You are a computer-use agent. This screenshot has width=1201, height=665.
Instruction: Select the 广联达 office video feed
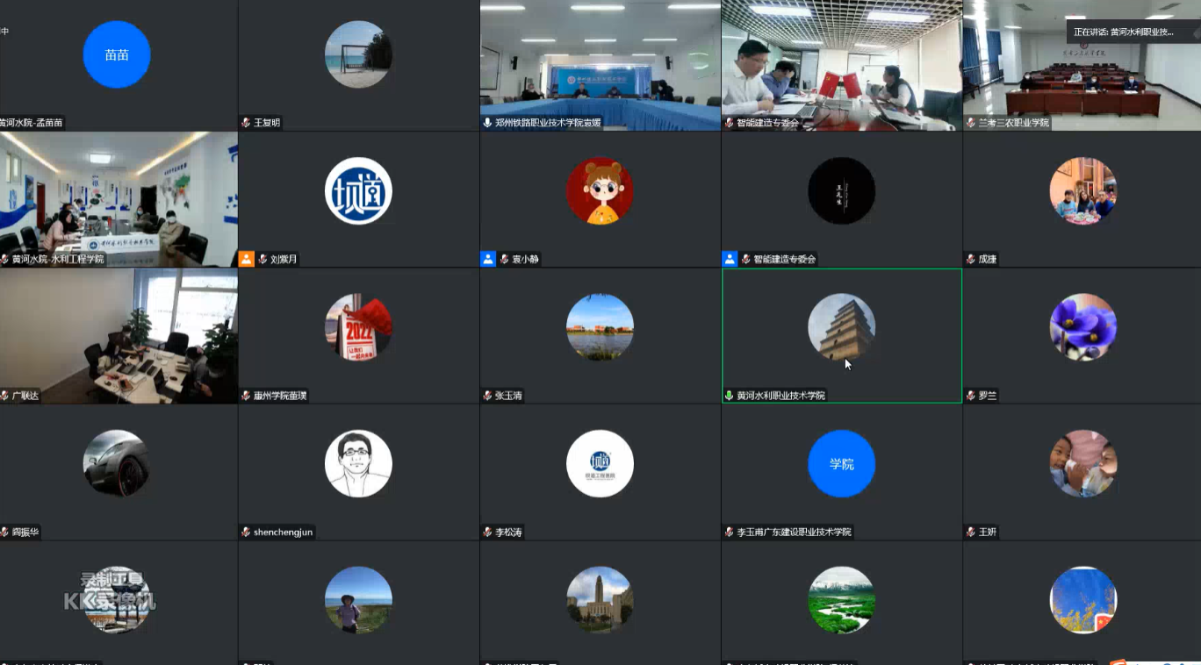[x=119, y=333]
